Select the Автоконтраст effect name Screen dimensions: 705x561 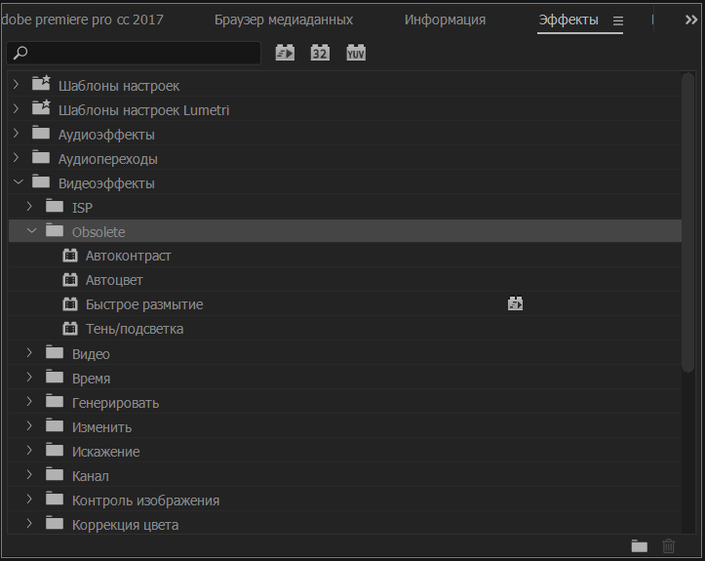[x=128, y=256]
